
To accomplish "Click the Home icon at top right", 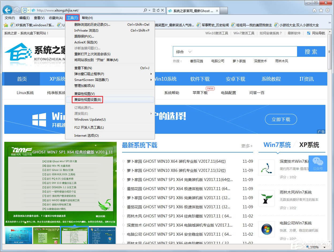I will click(314, 10).
